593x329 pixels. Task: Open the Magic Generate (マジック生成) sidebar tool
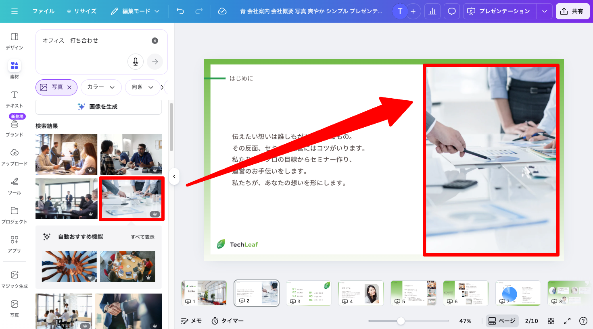point(15,279)
